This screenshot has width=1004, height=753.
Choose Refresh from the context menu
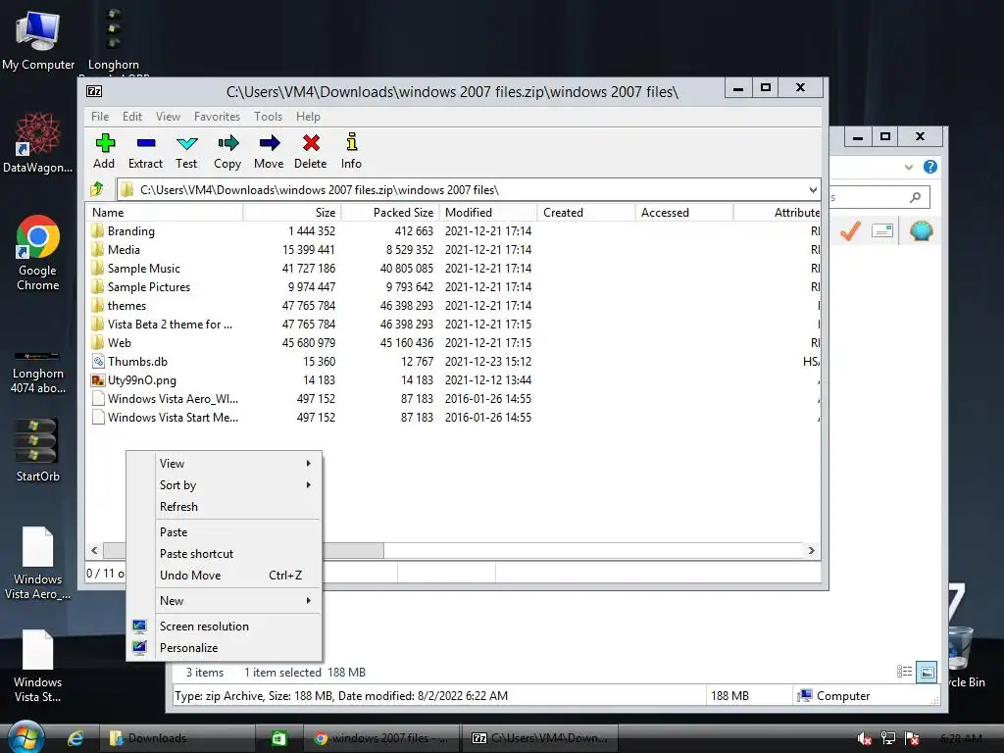[x=224, y=507]
